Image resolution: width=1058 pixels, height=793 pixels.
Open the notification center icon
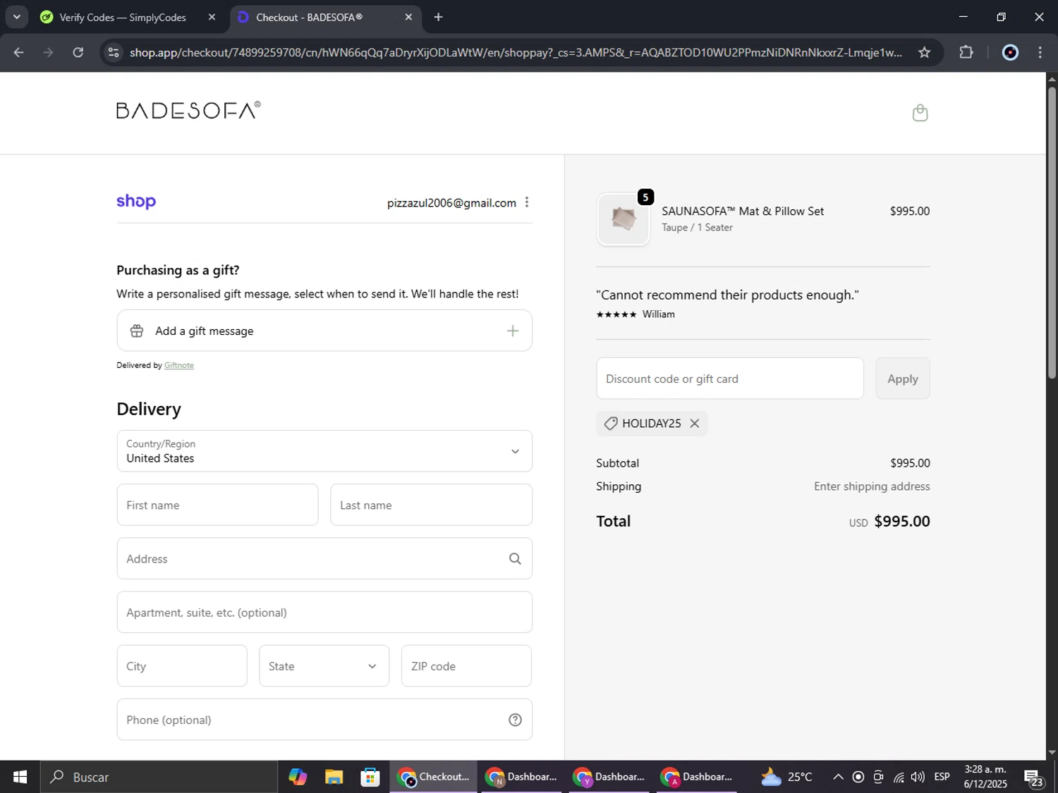click(1034, 777)
